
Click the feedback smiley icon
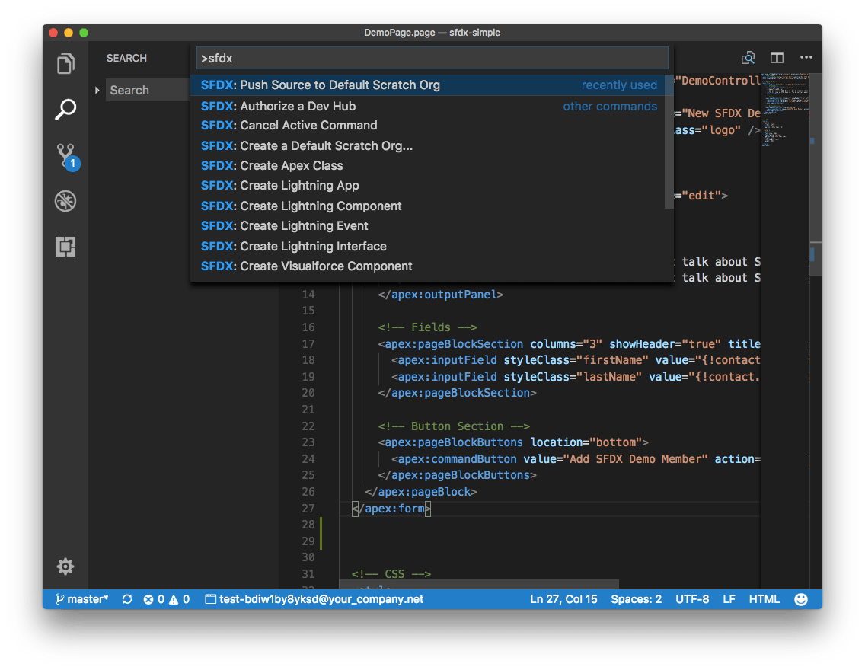click(801, 599)
